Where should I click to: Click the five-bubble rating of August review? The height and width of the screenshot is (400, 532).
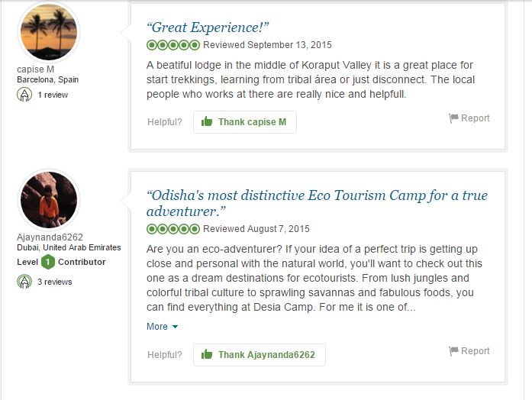point(173,229)
